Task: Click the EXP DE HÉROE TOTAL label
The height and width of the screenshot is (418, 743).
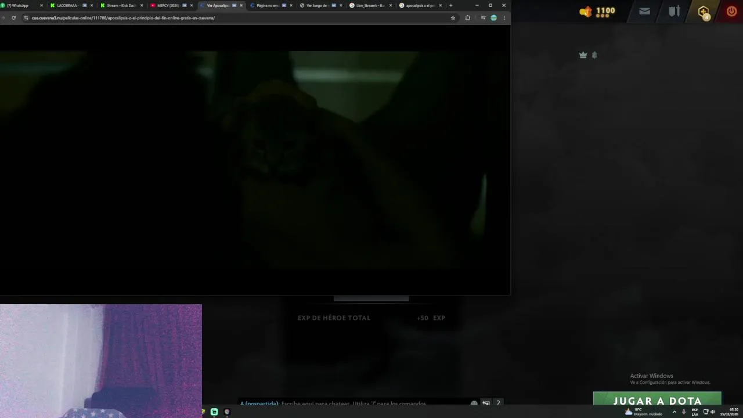Action: (334, 318)
